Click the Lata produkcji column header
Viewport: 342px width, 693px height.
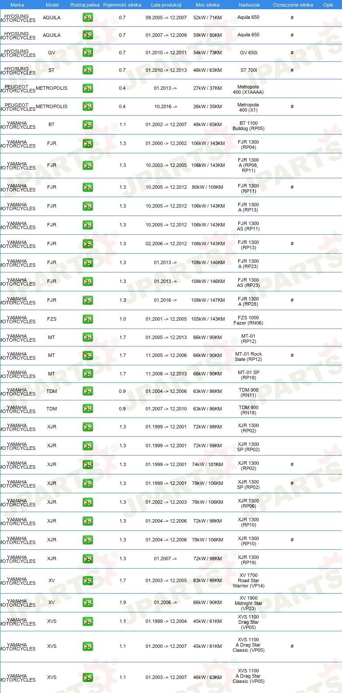166,5
